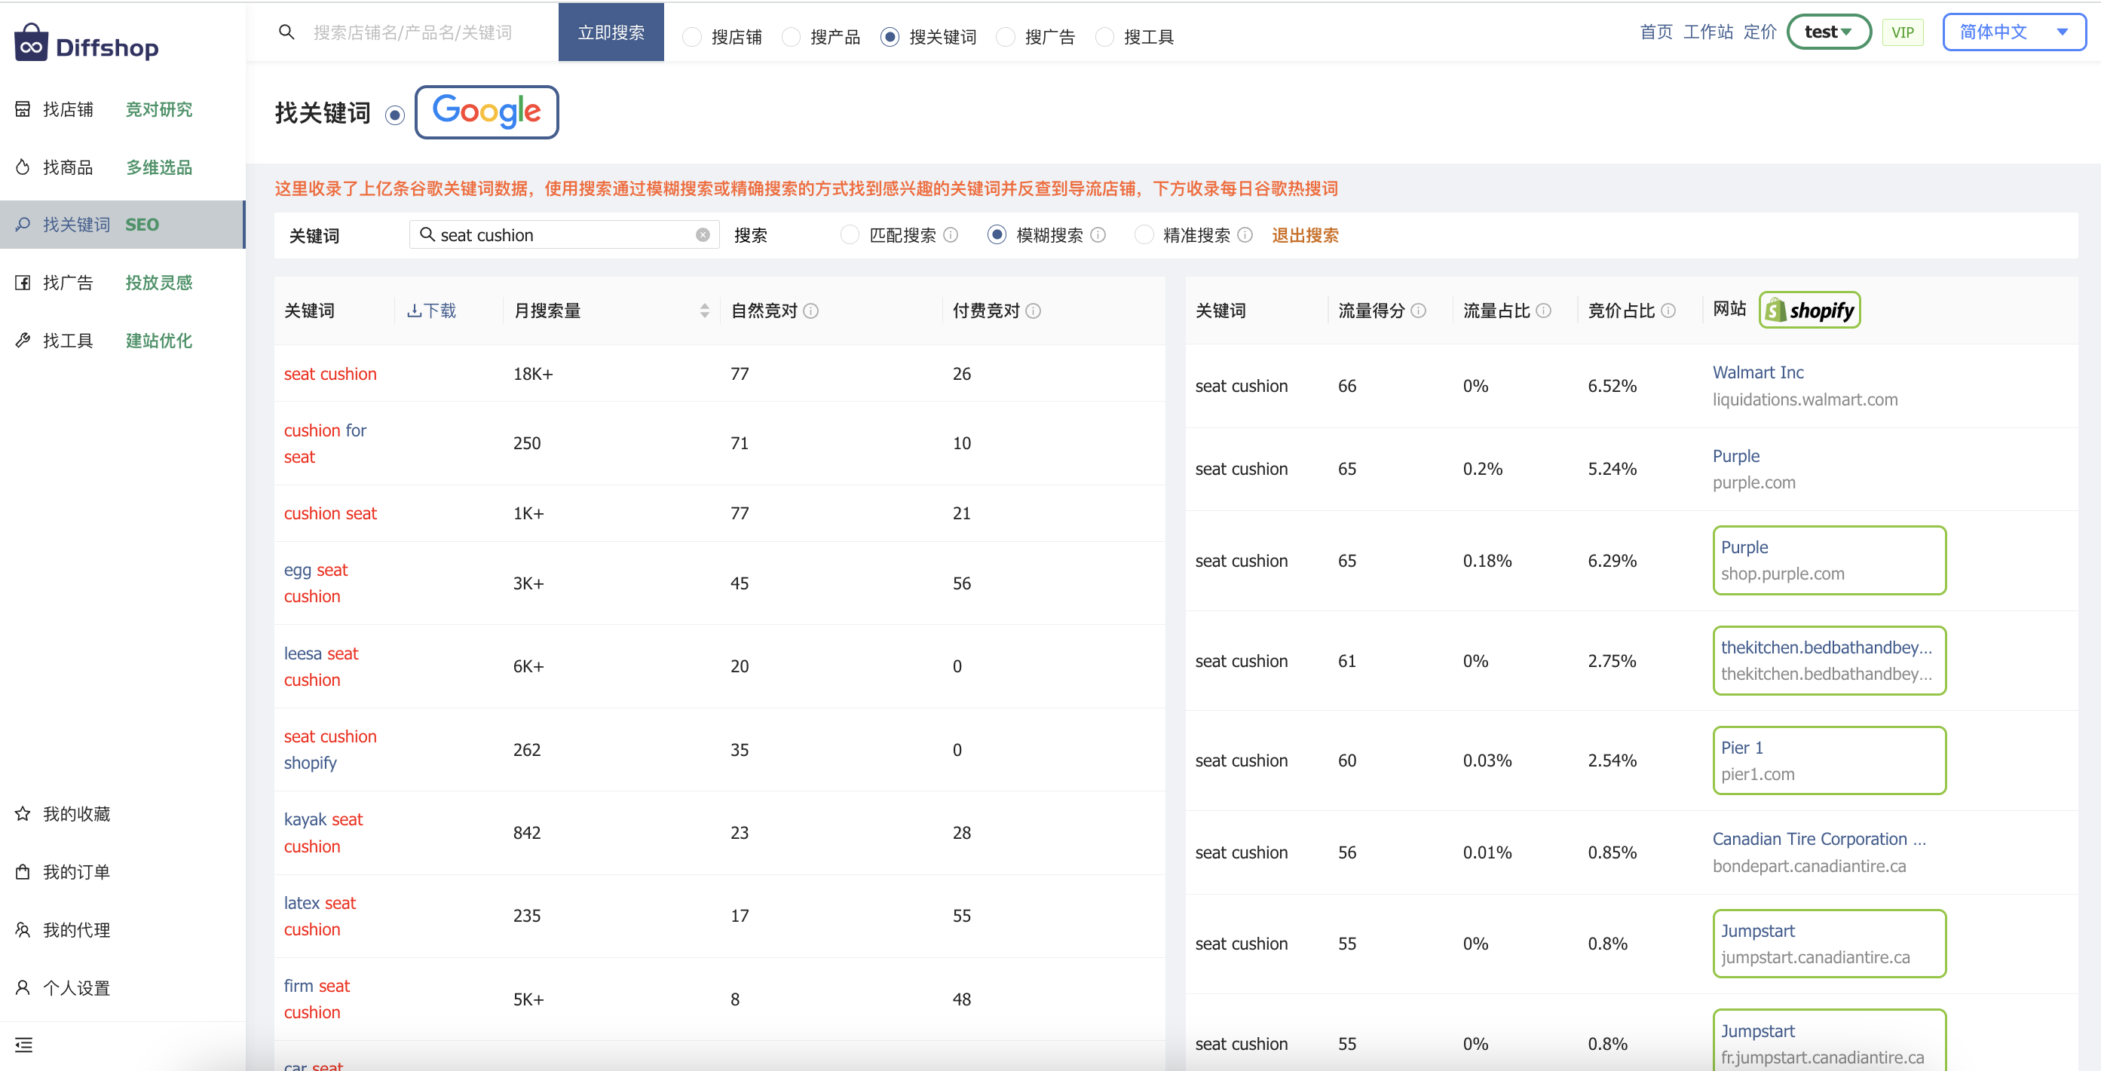The image size is (2101, 1071).
Task: Open 我的收藏 in the sidebar
Action: click(x=122, y=813)
